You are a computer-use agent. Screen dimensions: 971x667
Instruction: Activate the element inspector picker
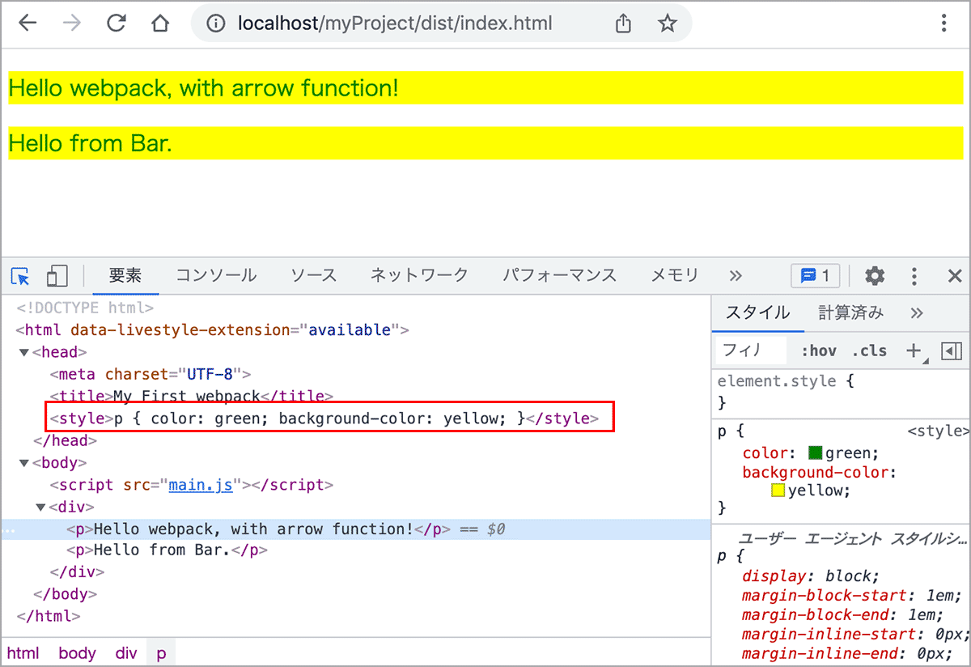20,276
